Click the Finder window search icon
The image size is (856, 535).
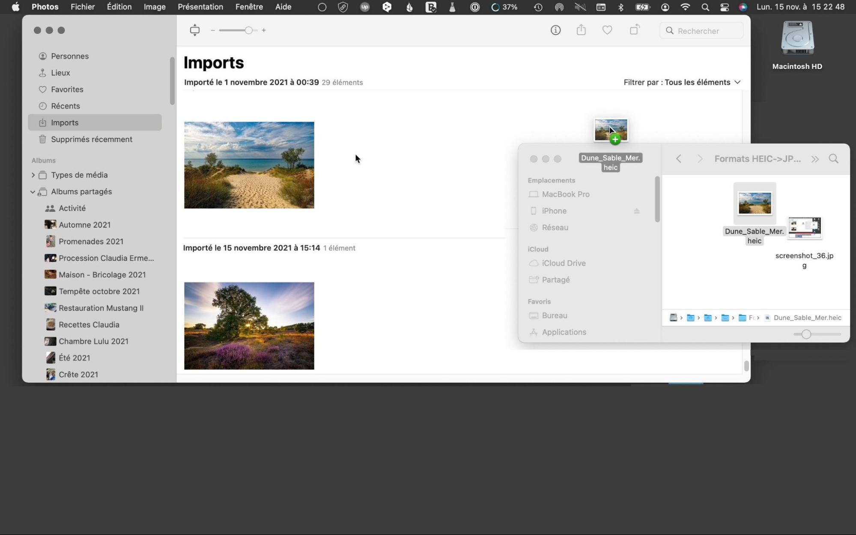pyautogui.click(x=834, y=159)
